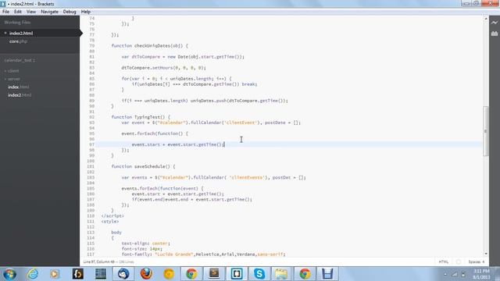Image resolution: width=500 pixels, height=281 pixels.
Task: Click the function checkUniqDates(obj) line
Action: point(149,45)
